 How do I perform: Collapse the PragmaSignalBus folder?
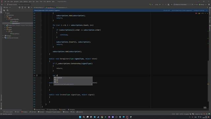coord(7,19)
